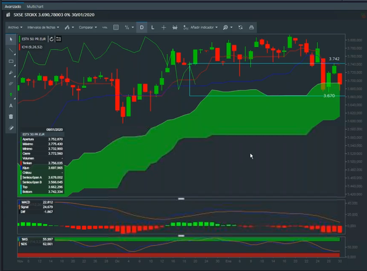This screenshot has width=367, height=271.
Task: Toggle the chart grid icon
Action: click(x=116, y=28)
